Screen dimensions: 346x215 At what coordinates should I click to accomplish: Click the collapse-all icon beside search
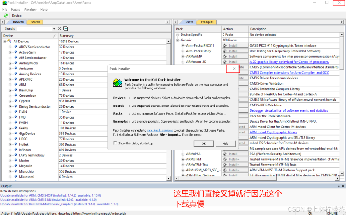click(66, 28)
